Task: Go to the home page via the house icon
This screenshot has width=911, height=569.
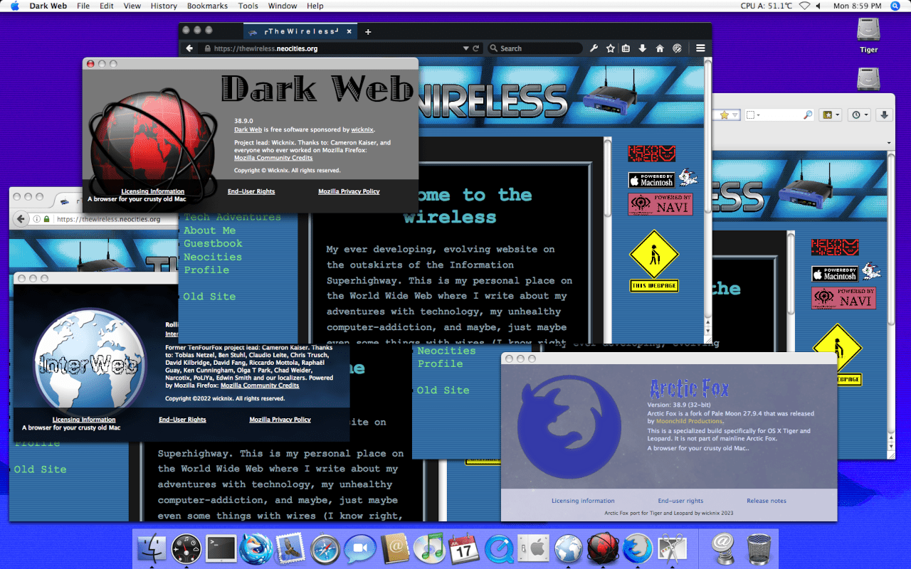Action: (x=660, y=48)
